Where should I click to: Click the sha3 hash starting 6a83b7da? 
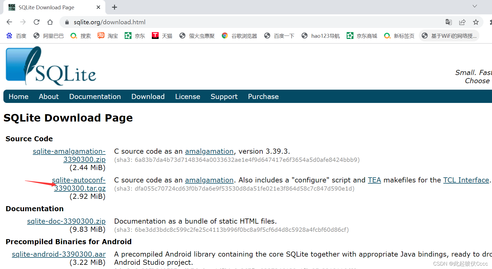pyautogui.click(x=237, y=160)
